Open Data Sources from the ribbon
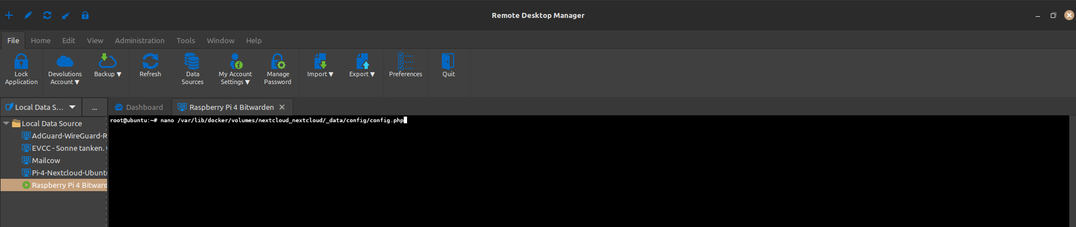This screenshot has width=1076, height=227. pyautogui.click(x=192, y=62)
